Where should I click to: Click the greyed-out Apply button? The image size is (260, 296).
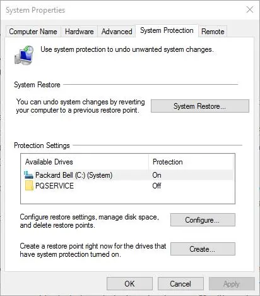pos(232,284)
